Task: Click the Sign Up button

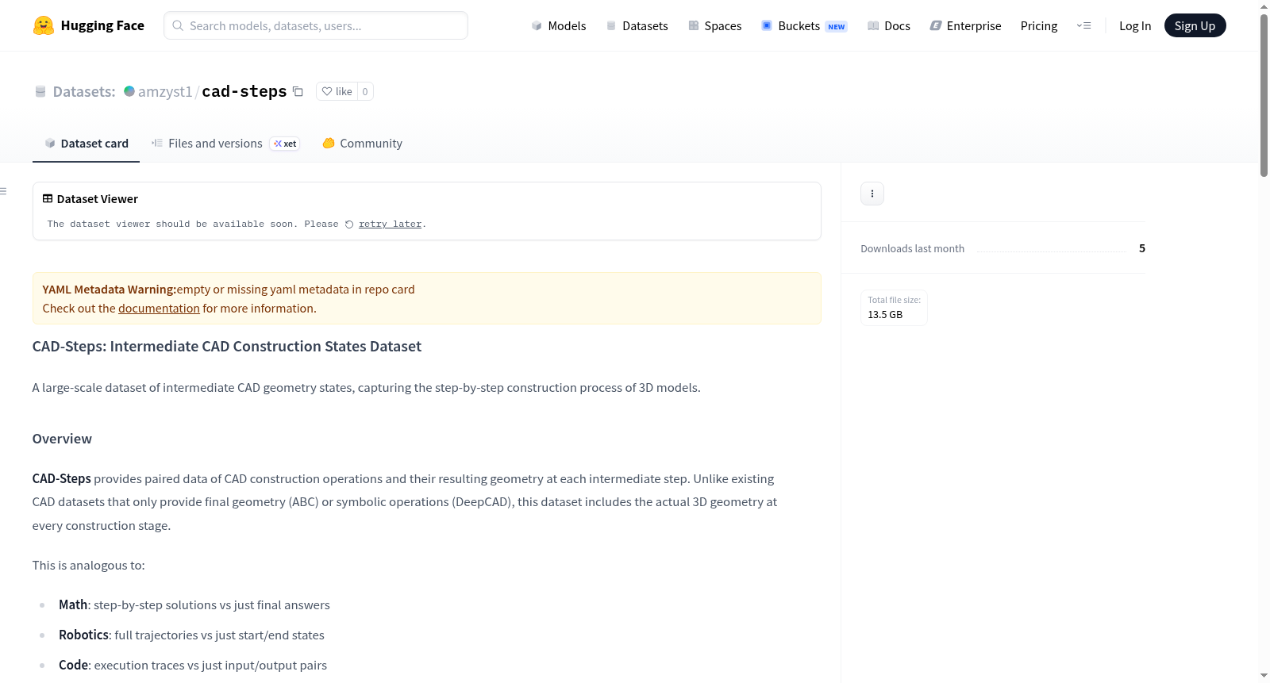Action: coord(1195,25)
